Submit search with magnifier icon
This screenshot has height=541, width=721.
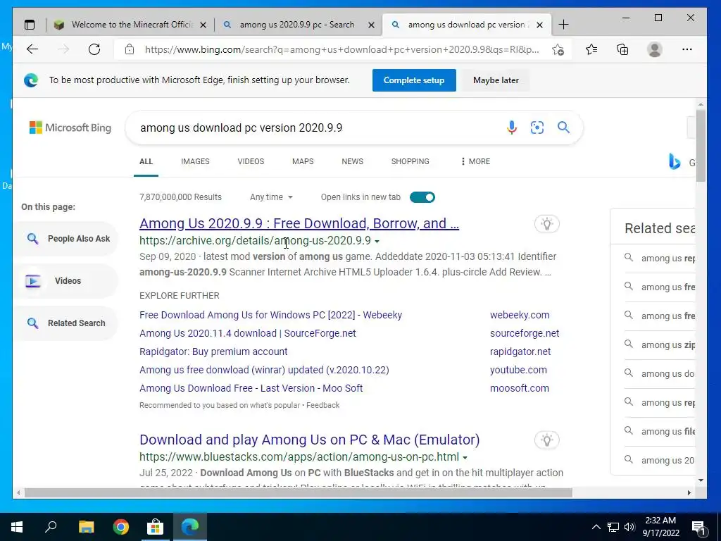tap(564, 128)
